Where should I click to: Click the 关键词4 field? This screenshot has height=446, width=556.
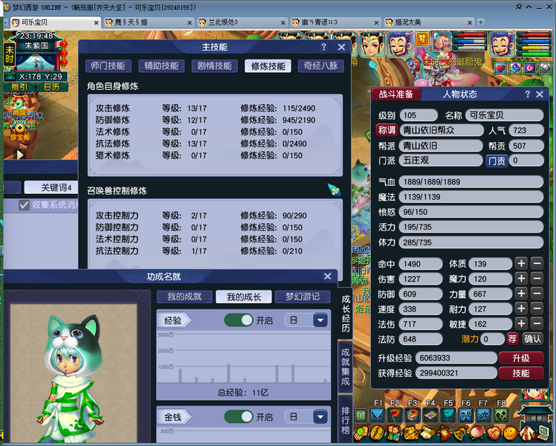point(52,187)
